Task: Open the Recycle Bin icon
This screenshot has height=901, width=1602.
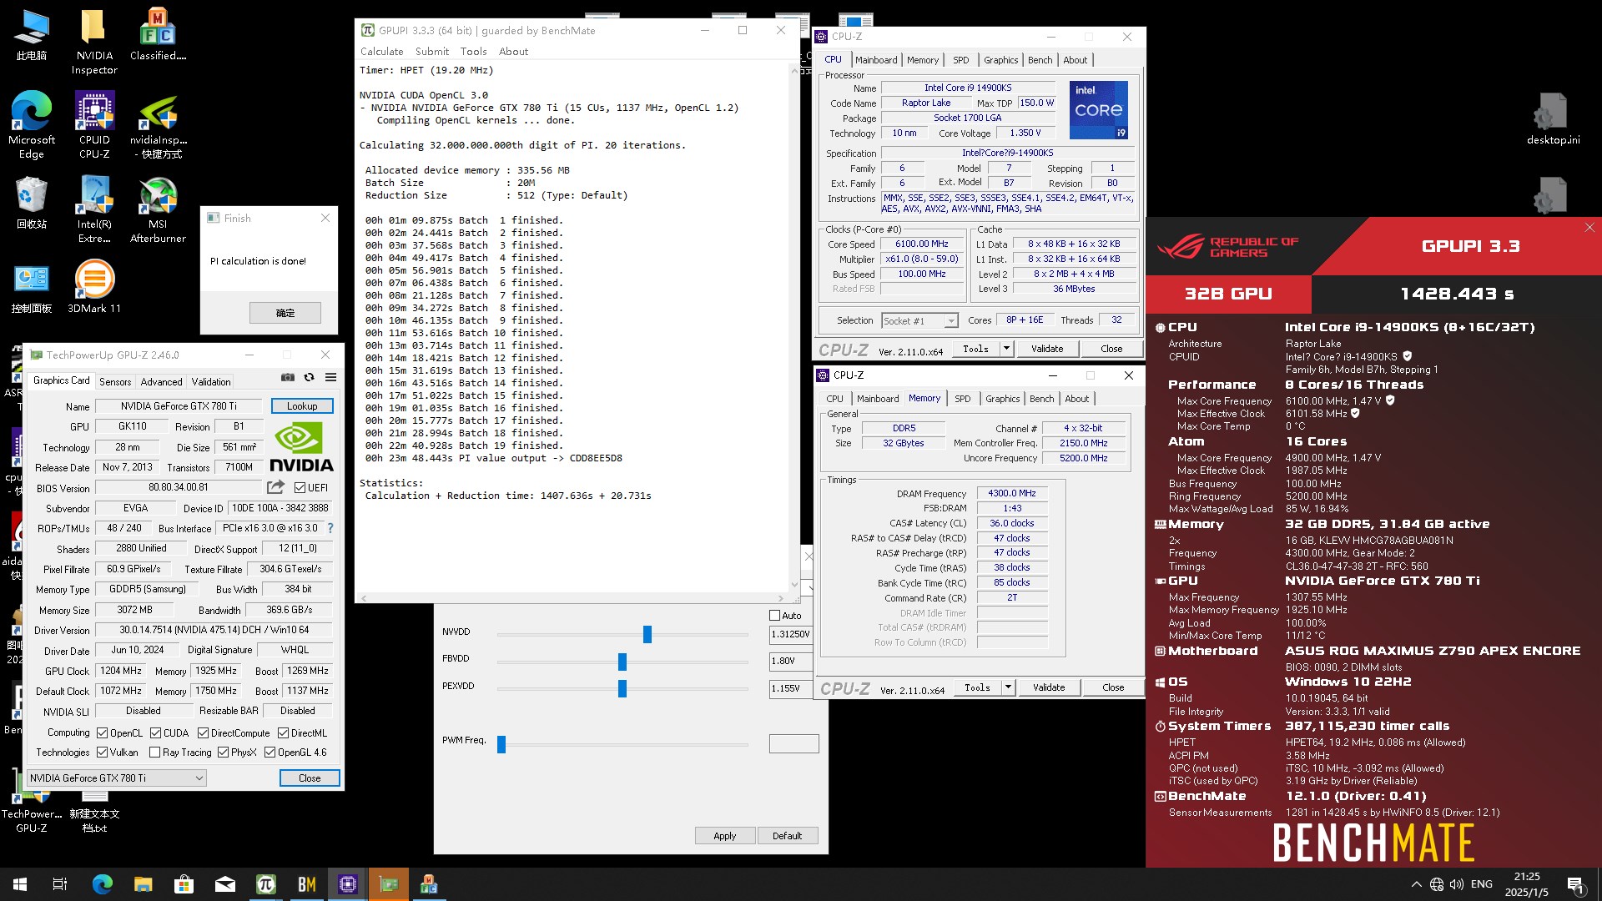Action: point(32,203)
